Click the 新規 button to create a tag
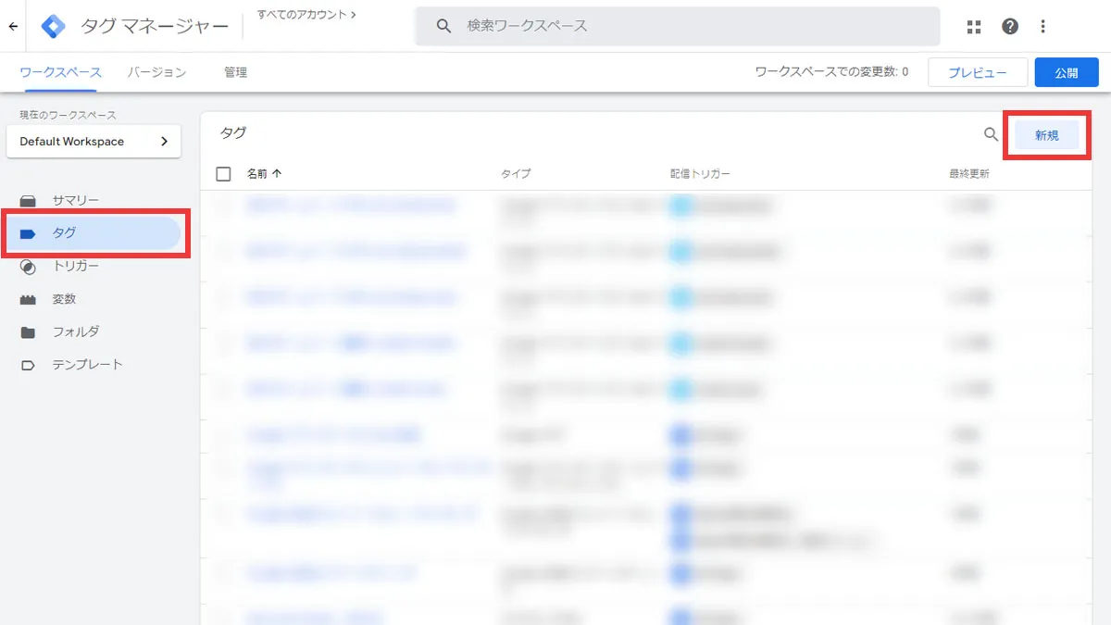Viewport: 1111px width, 625px height. pos(1046,134)
